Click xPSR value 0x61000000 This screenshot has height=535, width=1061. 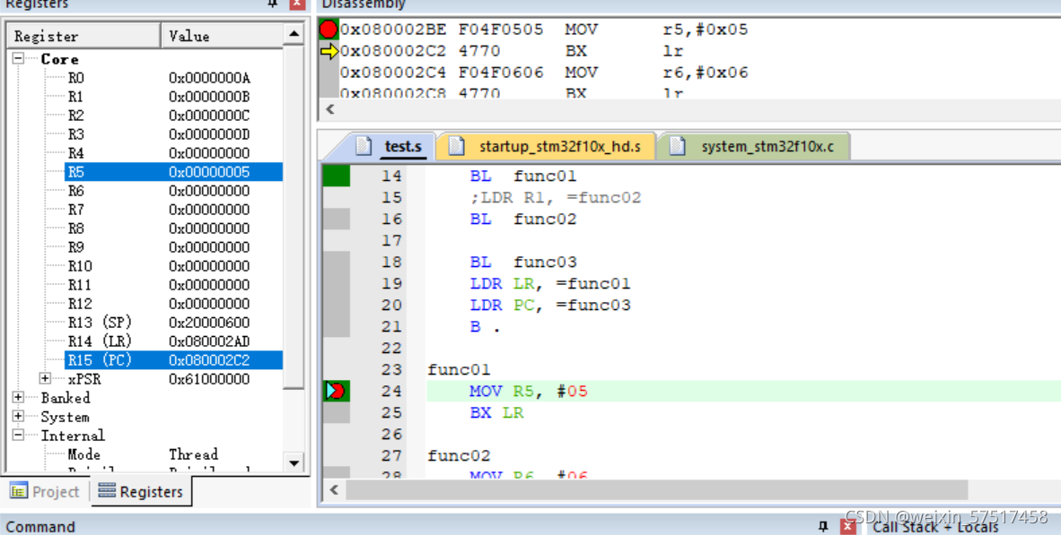[209, 380]
